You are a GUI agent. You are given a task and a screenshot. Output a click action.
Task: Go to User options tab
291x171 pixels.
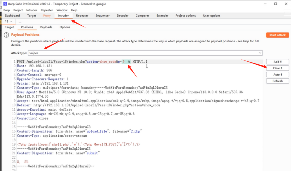212,15
